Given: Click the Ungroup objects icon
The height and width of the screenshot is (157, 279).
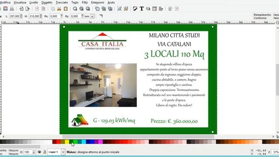Looking at the screenshot, I should [126, 9].
